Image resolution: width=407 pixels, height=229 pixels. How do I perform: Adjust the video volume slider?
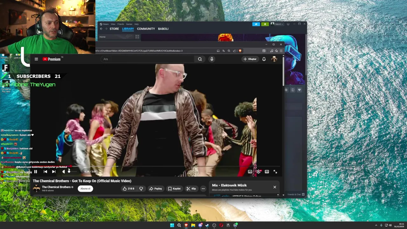72,172
